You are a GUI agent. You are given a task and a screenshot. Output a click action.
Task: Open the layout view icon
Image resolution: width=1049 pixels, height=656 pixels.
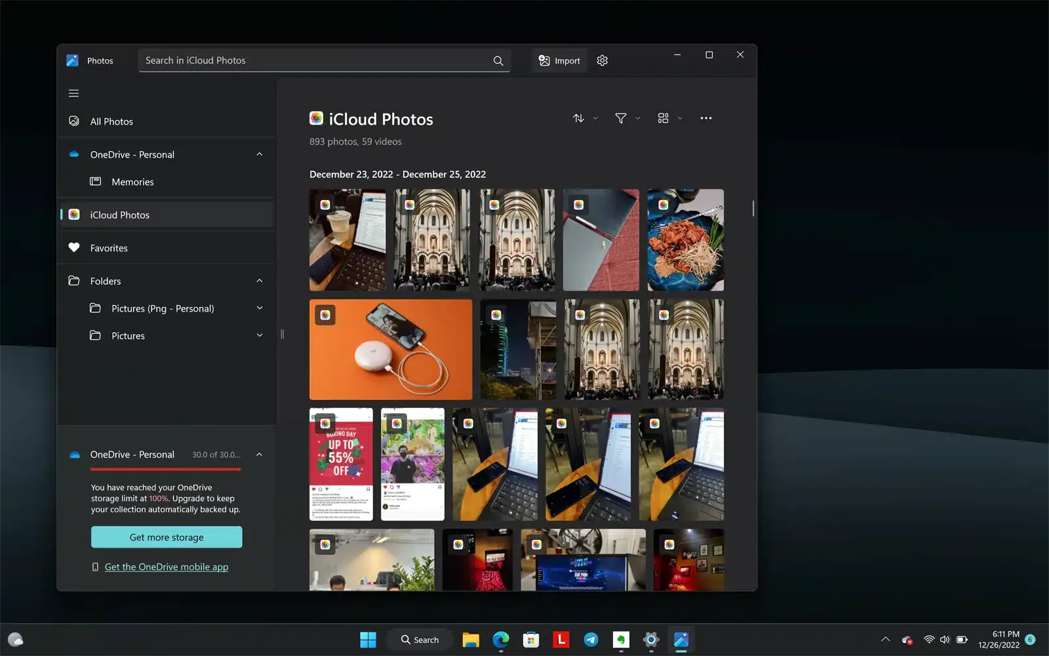click(x=664, y=118)
